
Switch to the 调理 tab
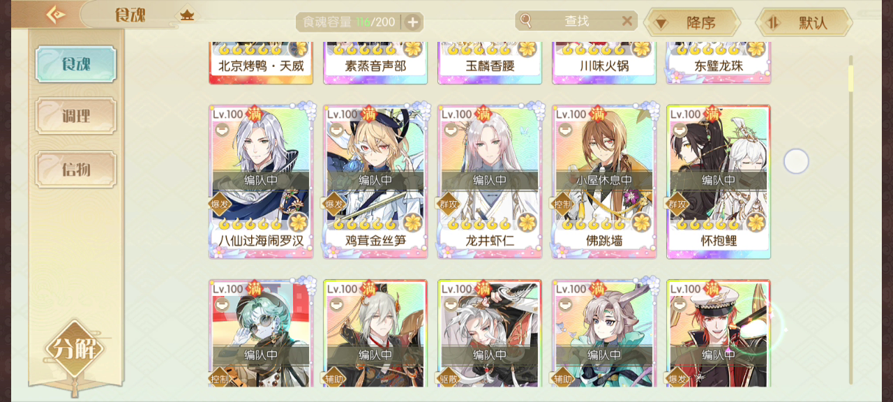click(x=76, y=116)
